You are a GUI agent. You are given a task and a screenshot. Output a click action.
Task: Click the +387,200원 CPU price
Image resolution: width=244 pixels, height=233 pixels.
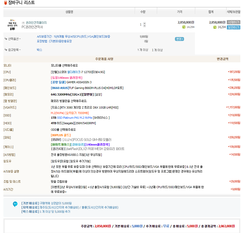point(234,72)
